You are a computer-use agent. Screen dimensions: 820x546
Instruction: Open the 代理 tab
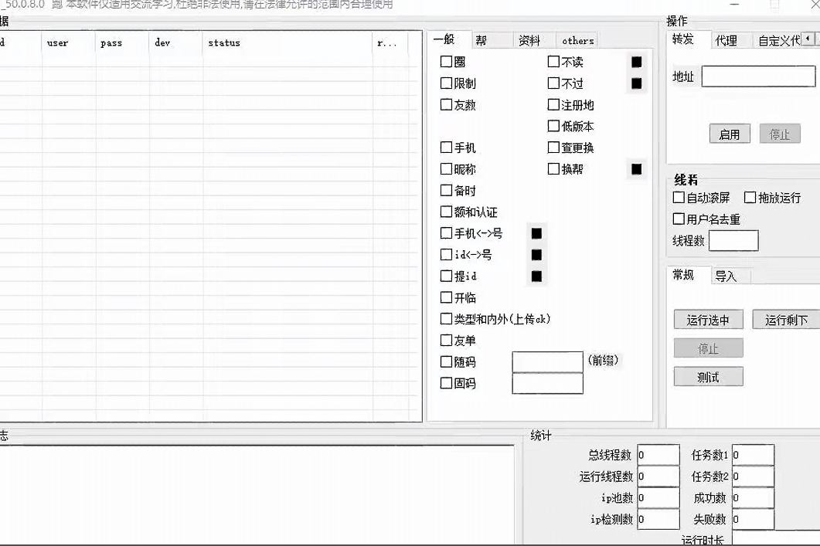pos(730,40)
